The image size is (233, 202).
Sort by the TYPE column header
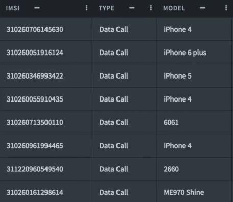click(106, 8)
